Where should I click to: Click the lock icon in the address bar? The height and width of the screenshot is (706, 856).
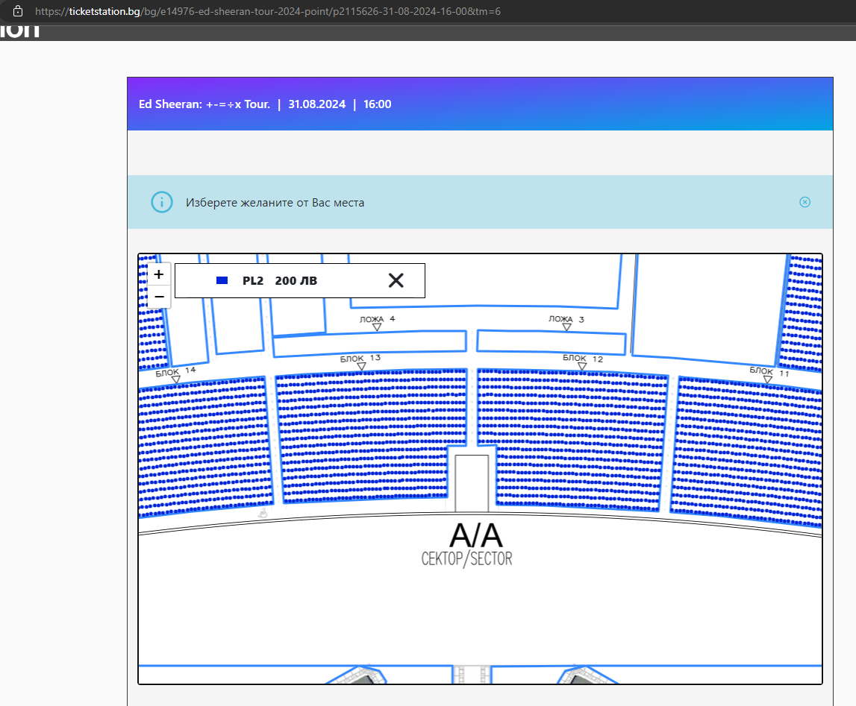click(19, 11)
